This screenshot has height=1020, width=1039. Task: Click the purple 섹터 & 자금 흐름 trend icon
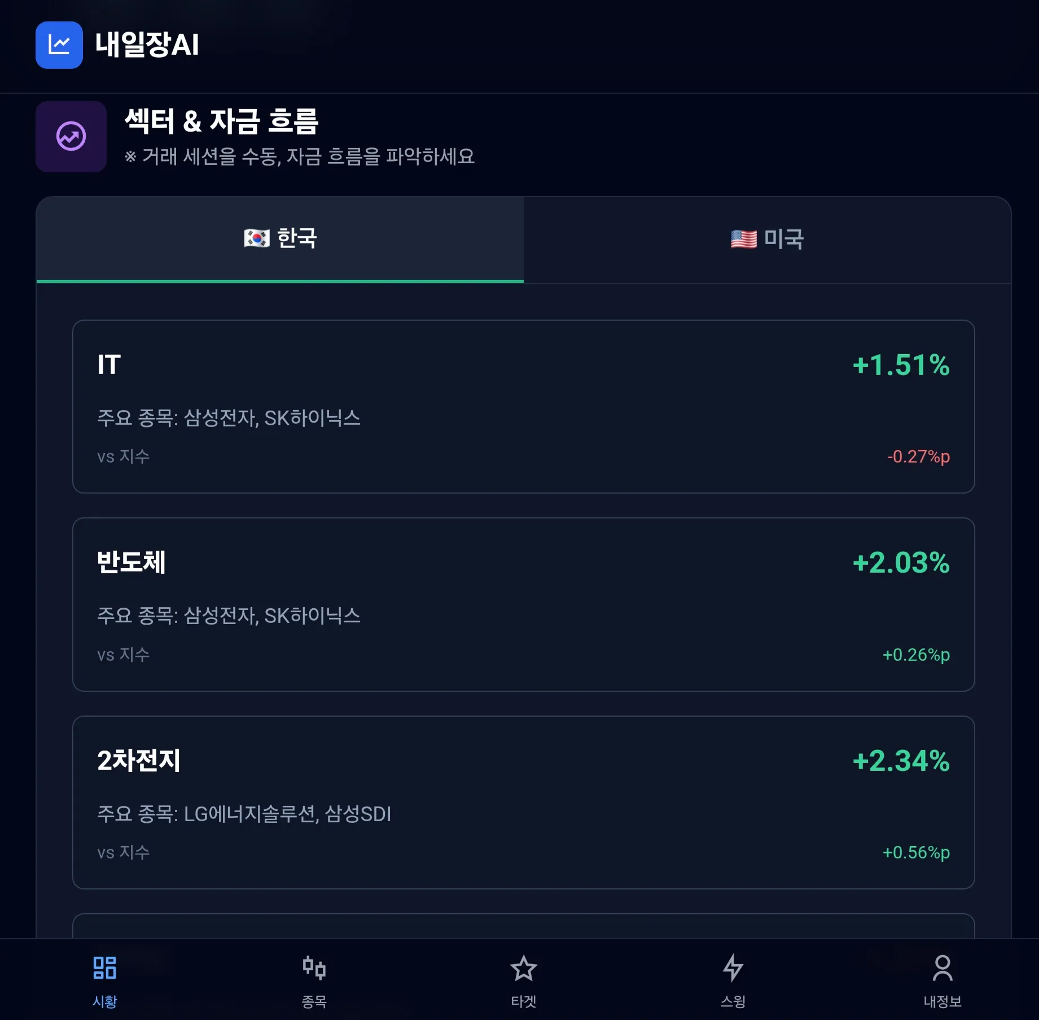coord(71,136)
